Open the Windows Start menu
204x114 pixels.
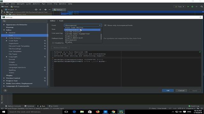click(4, 112)
